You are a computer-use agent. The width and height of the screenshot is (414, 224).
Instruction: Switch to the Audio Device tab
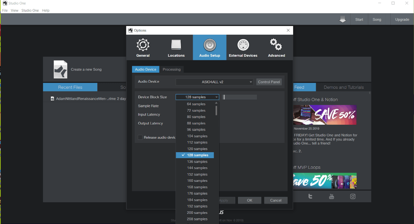tap(146, 69)
